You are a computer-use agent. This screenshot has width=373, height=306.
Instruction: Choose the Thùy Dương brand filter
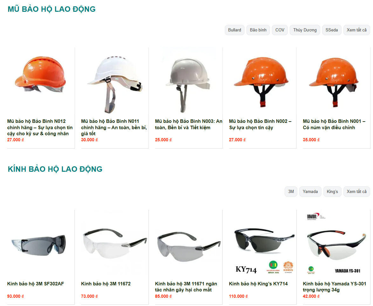[305, 30]
